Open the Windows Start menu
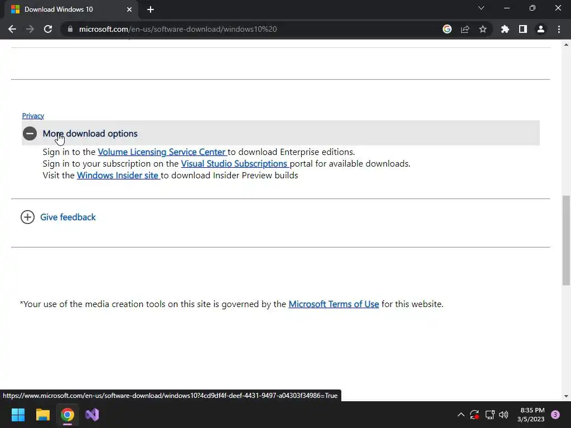571x428 pixels. pyautogui.click(x=18, y=415)
